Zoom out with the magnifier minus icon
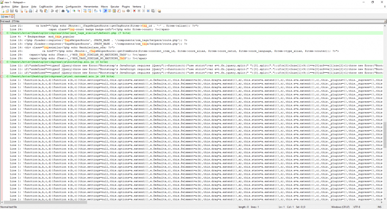 tap(78, 11)
